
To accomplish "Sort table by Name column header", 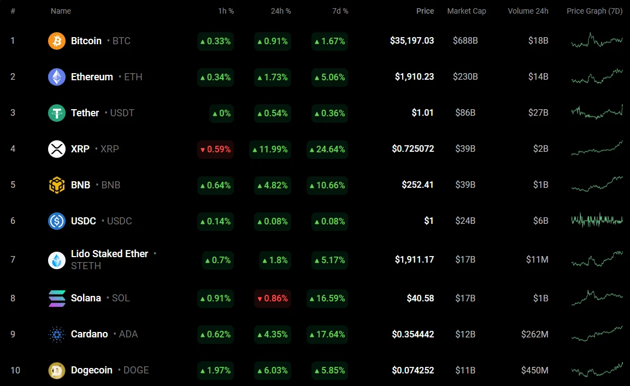I will point(61,11).
